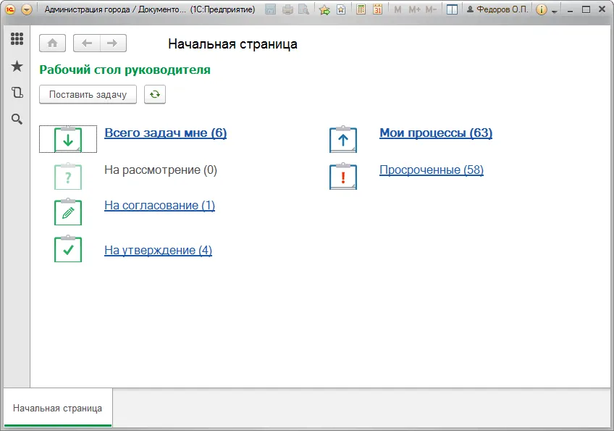
Task: Open Search magnifier in sidebar
Action: pos(17,119)
